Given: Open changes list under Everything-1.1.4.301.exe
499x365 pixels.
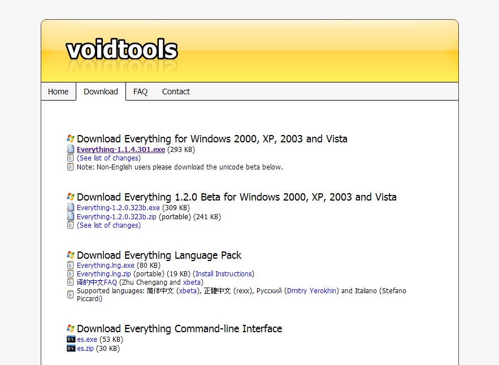Looking at the screenshot, I should 109,158.
